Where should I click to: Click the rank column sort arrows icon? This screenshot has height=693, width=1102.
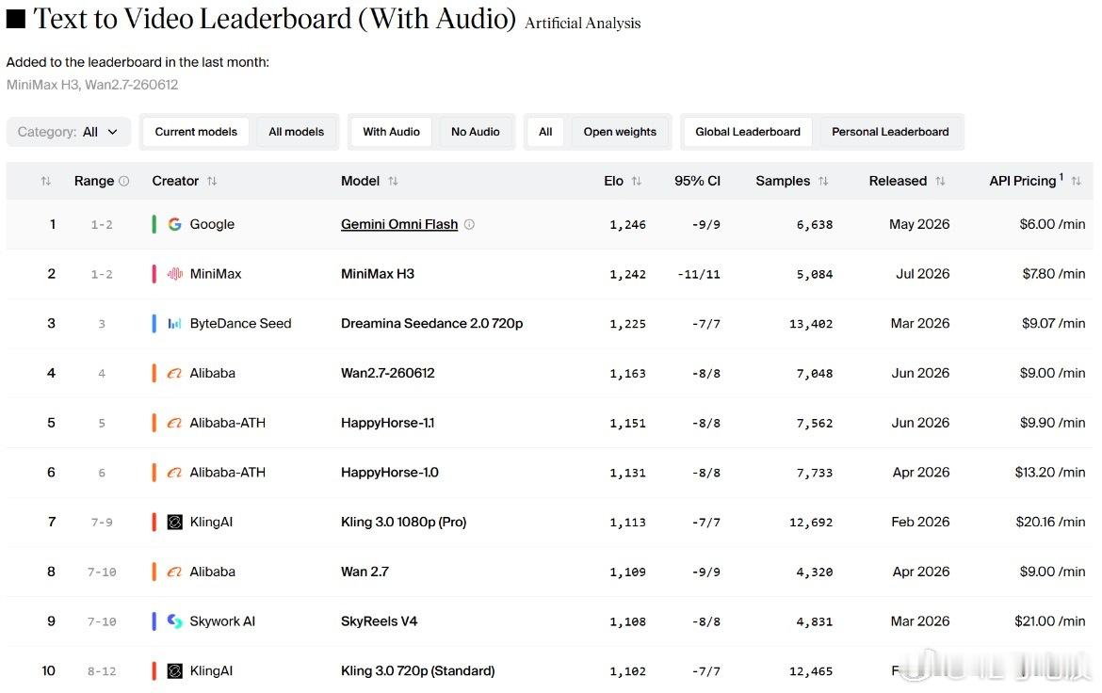tap(46, 182)
